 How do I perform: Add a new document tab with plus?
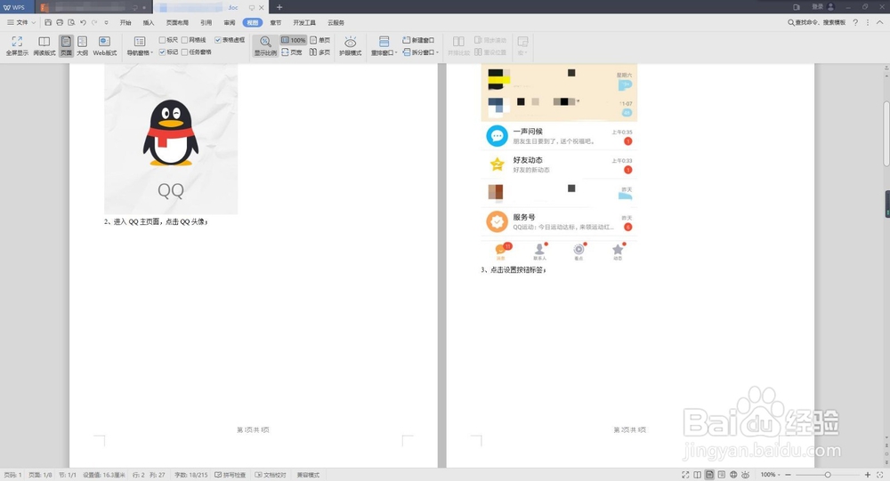[279, 7]
